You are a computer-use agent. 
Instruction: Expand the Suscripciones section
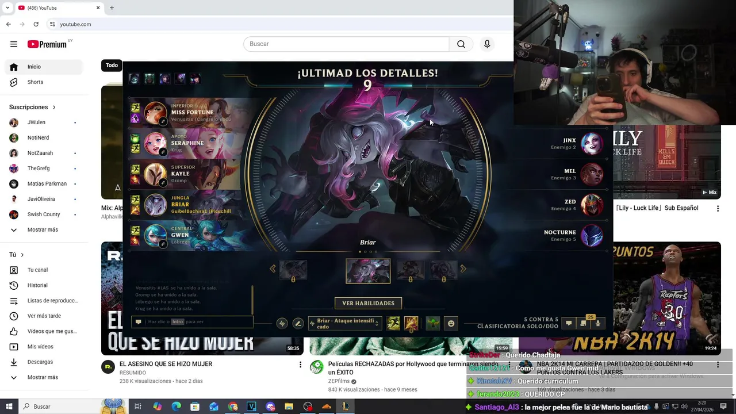(x=33, y=107)
